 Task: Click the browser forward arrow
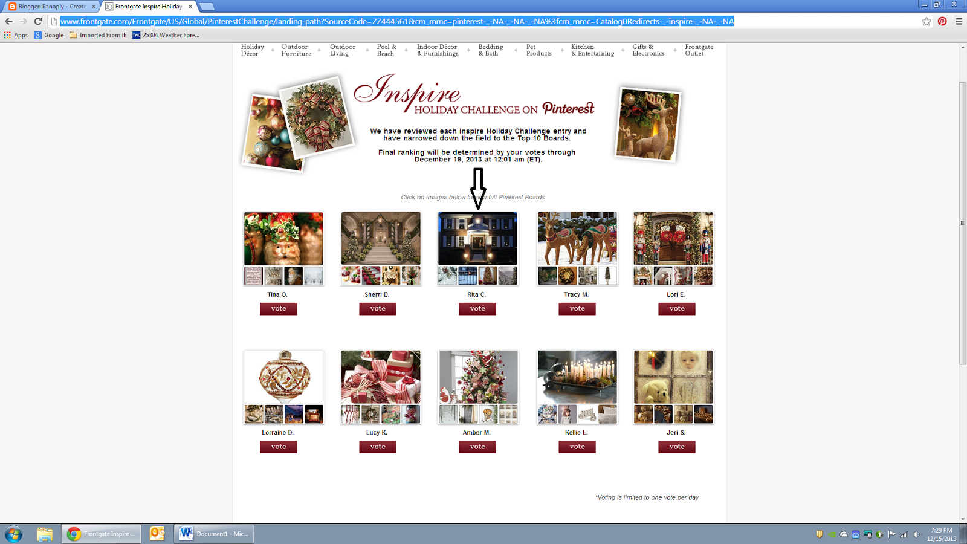coord(23,21)
